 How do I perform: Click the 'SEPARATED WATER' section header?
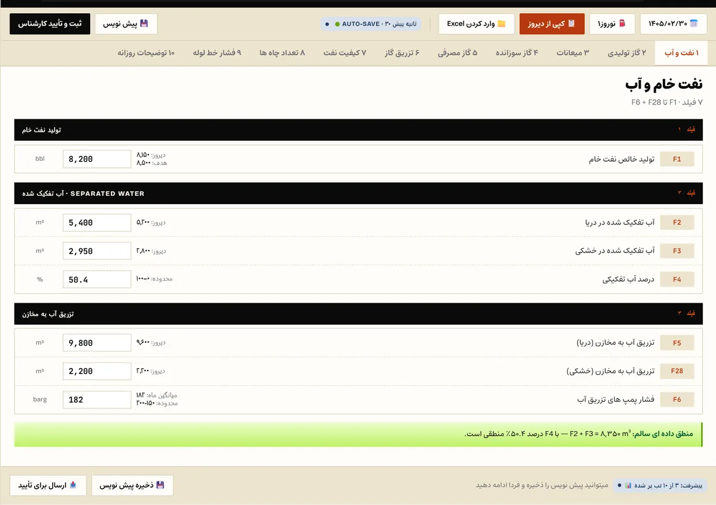pyautogui.click(x=359, y=193)
